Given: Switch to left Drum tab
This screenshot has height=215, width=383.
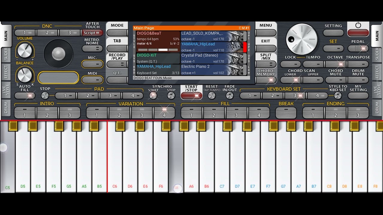Looking at the screenshot, I should [6, 108].
